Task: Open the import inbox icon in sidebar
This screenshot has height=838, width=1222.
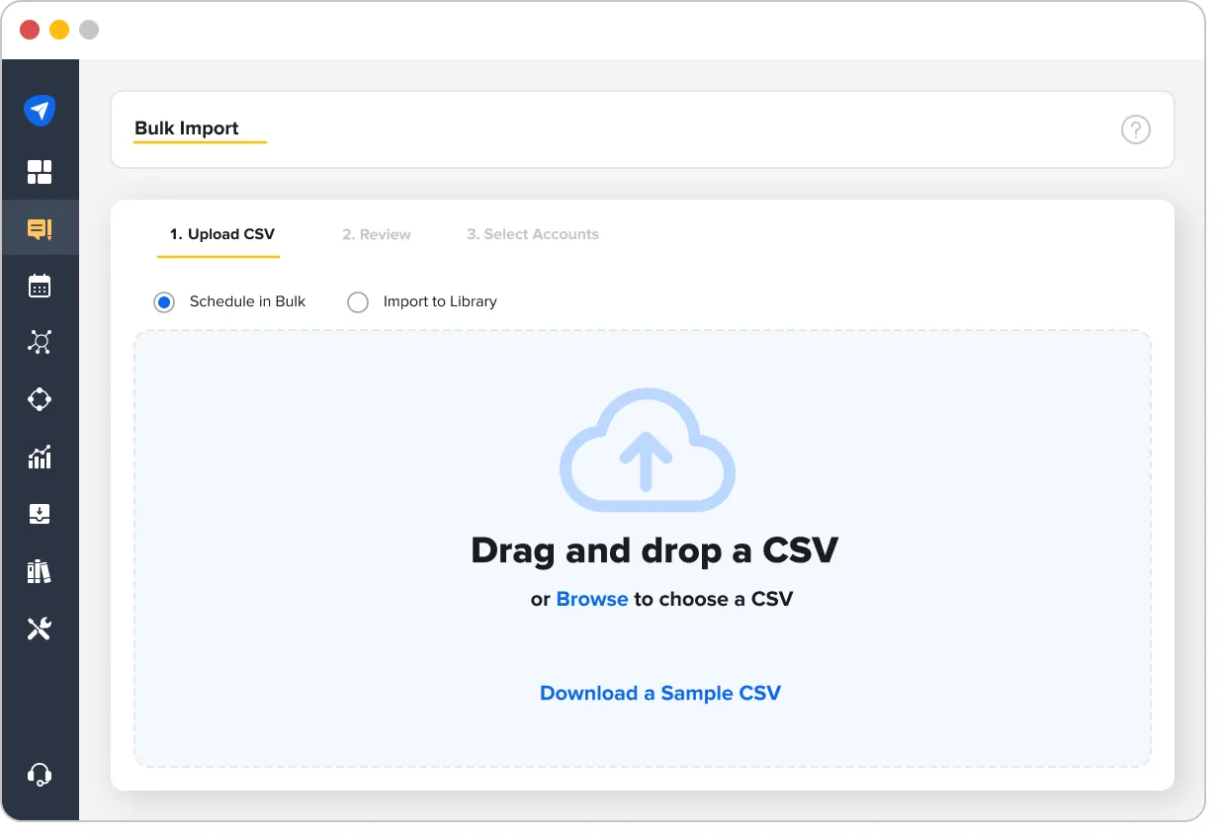Action: (x=40, y=514)
